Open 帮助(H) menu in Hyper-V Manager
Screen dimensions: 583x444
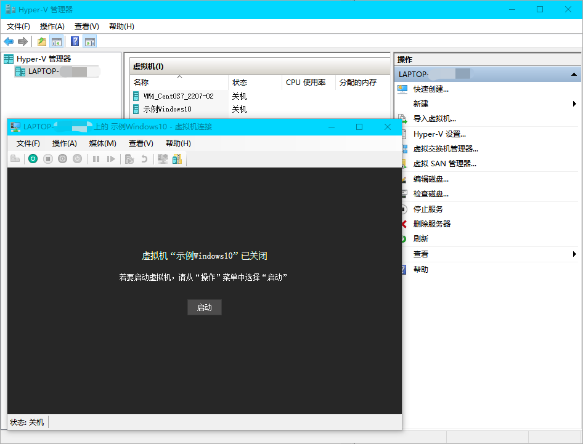click(121, 26)
